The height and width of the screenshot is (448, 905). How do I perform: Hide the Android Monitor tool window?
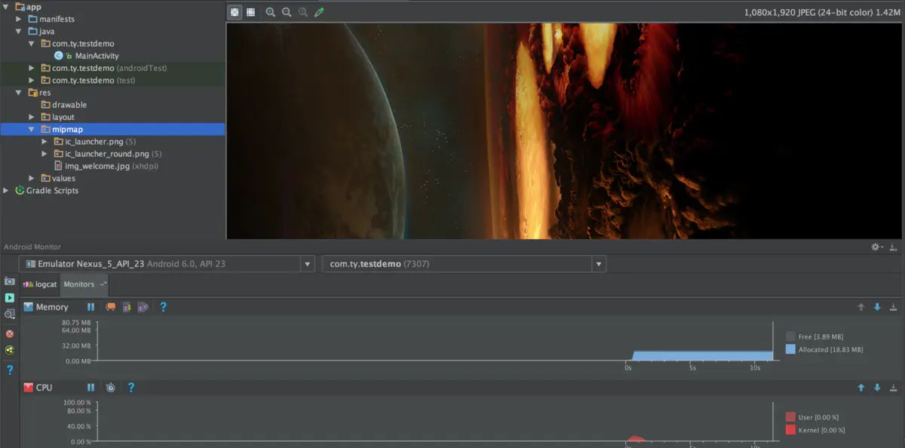[x=894, y=247]
